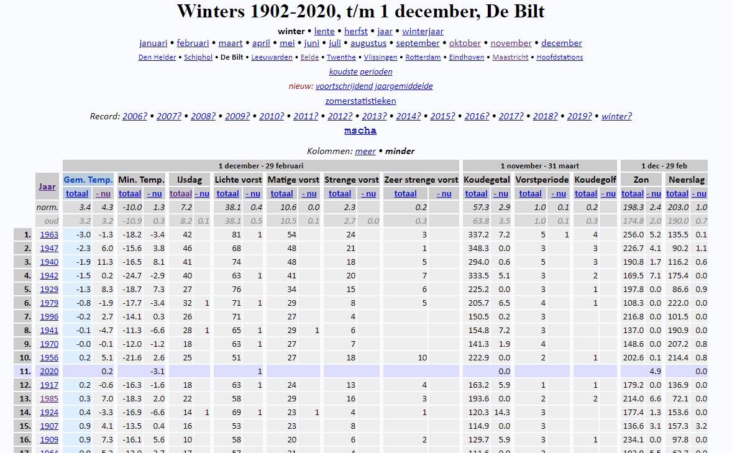This screenshot has height=453, width=732.
Task: Go to the jaar overview link
Action: click(385, 31)
